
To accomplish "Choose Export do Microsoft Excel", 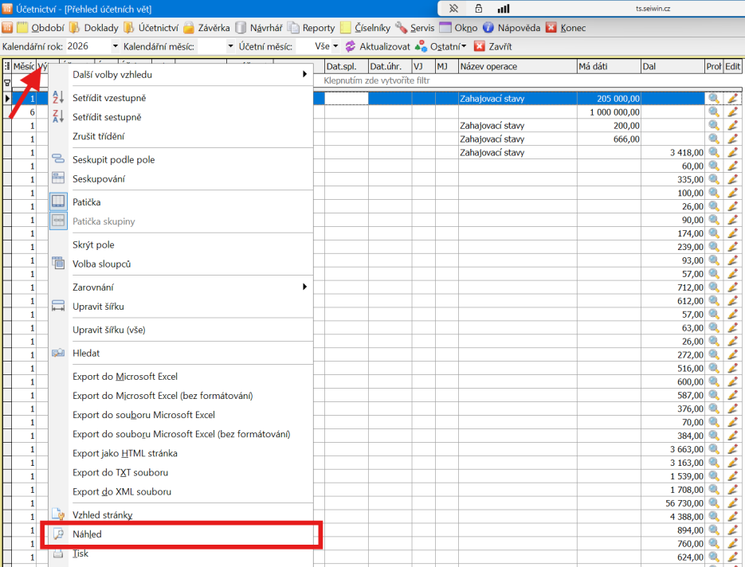I will coord(181,377).
